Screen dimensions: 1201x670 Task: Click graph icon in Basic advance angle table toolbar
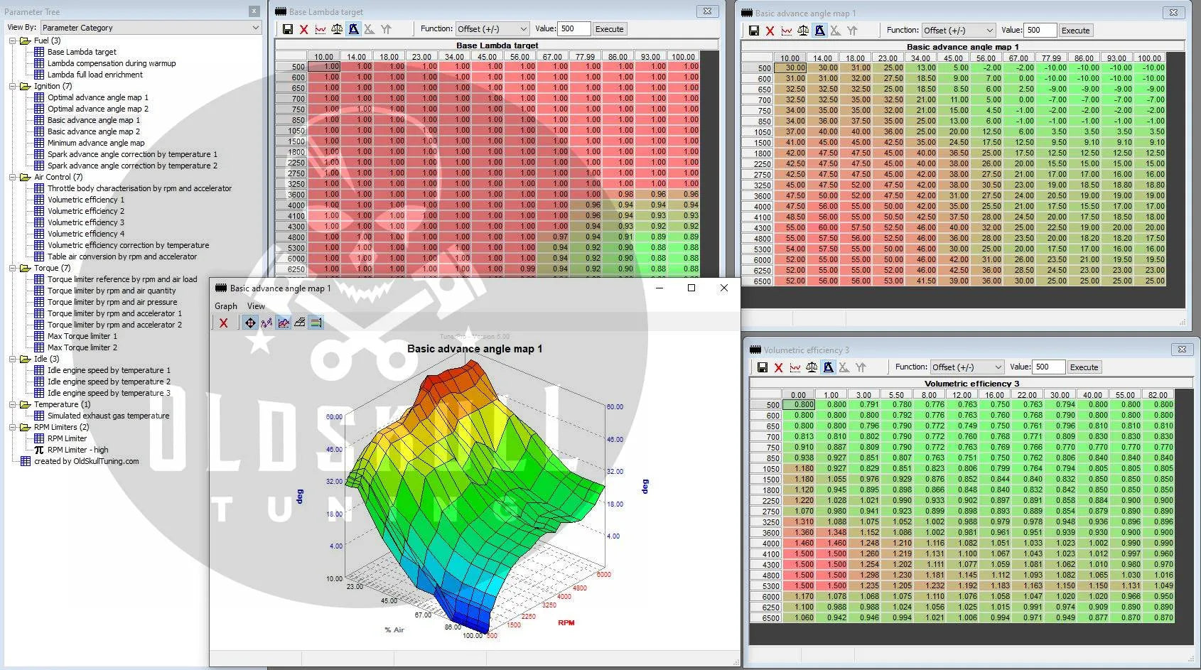[x=787, y=31]
